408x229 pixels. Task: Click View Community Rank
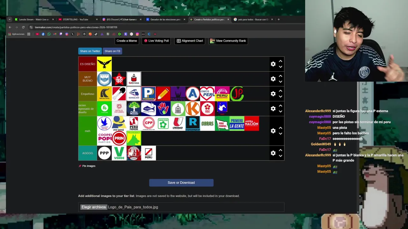tap(228, 41)
